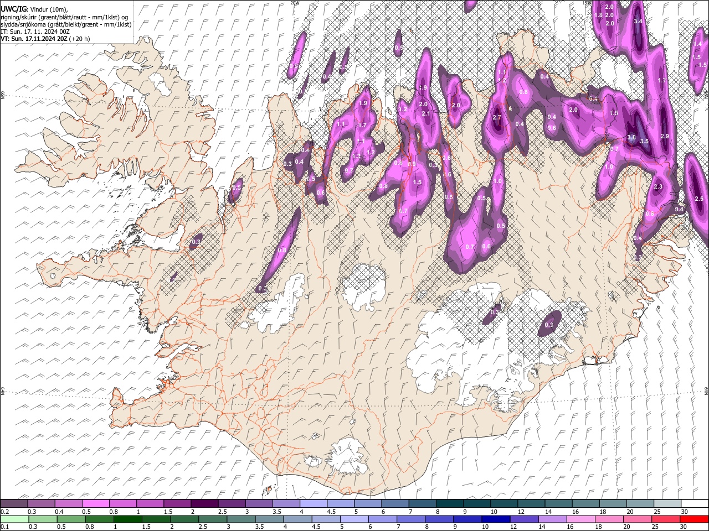Viewport: 709px width, 531px height.
Task: Click the 3.4 precipitation value on the map
Action: click(638, 21)
